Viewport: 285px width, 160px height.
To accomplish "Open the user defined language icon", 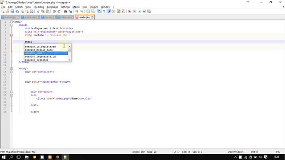I will [114, 12].
